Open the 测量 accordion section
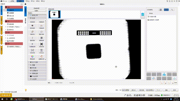This screenshot has width=180, height=101. point(37,65)
